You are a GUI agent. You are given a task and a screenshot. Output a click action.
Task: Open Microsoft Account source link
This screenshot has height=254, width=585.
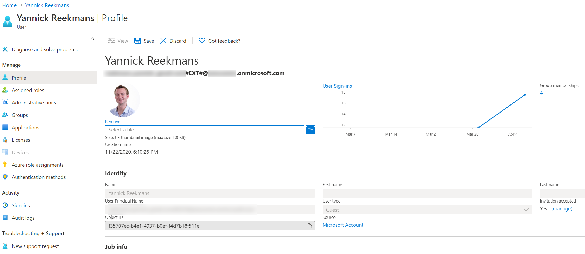tap(343, 225)
